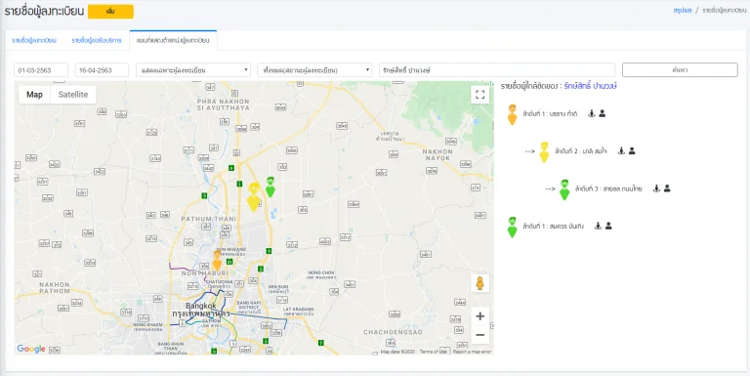Viewport: 750px width, 376px height.
Task: Switch map to Map view
Action: point(34,95)
